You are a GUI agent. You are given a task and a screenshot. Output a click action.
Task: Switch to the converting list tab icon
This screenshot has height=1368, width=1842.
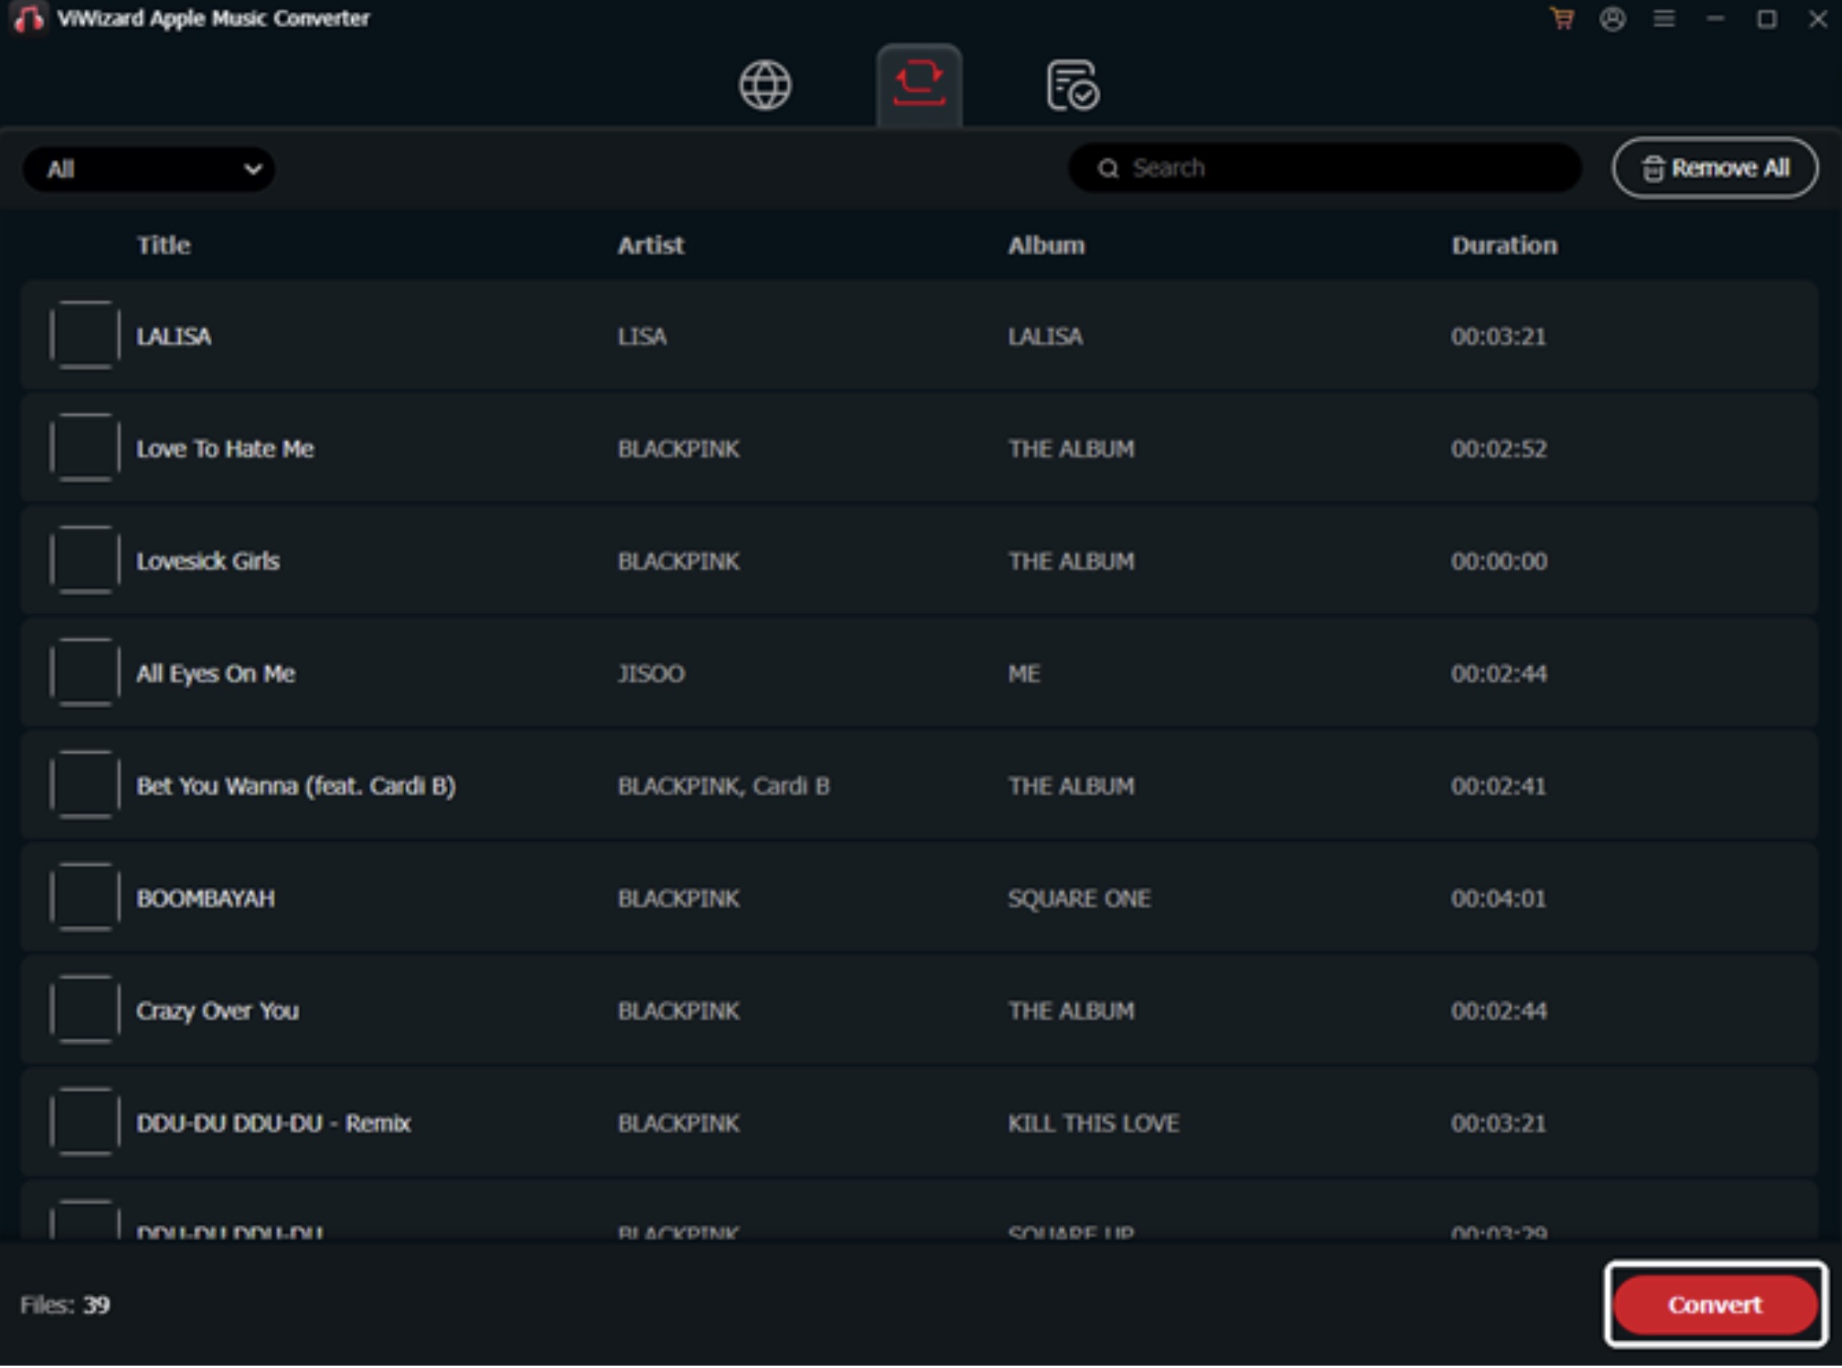(x=919, y=86)
